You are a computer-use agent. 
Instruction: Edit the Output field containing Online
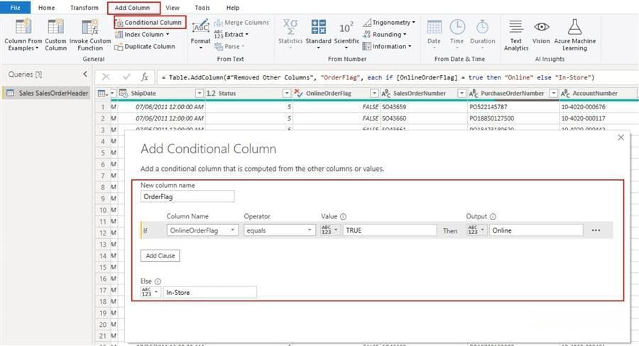pyautogui.click(x=536, y=230)
